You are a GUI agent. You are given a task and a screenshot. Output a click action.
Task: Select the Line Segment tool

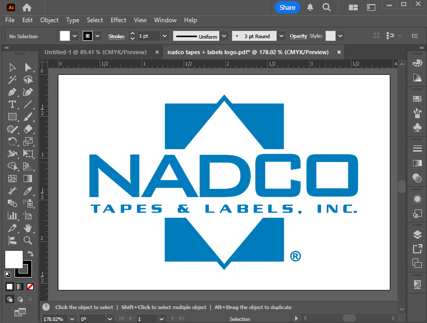click(x=28, y=104)
